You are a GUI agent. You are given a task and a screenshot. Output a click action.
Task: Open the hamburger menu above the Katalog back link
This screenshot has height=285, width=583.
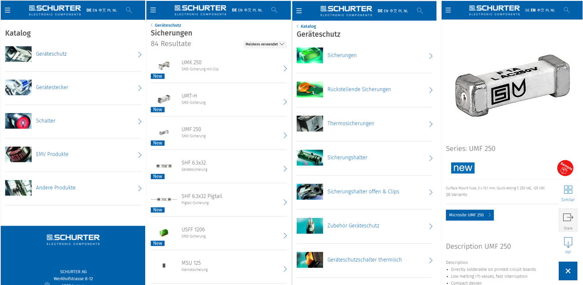click(299, 11)
